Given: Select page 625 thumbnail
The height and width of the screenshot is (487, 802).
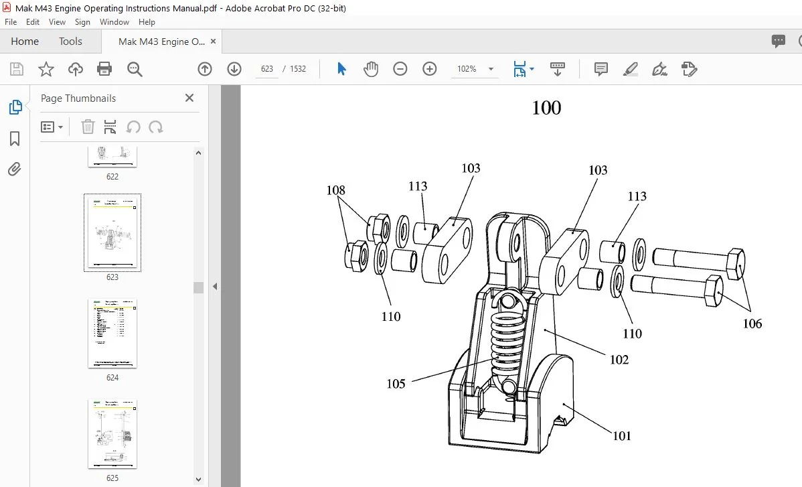Looking at the screenshot, I should (112, 434).
